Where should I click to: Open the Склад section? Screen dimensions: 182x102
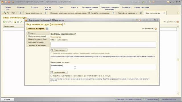[61, 7]
